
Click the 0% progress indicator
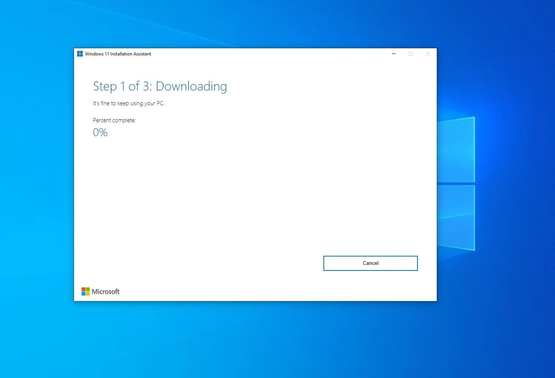coord(100,132)
